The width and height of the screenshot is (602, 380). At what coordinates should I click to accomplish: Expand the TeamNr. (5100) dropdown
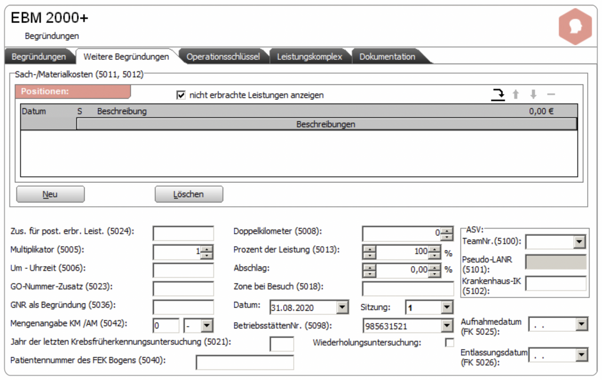pos(579,241)
